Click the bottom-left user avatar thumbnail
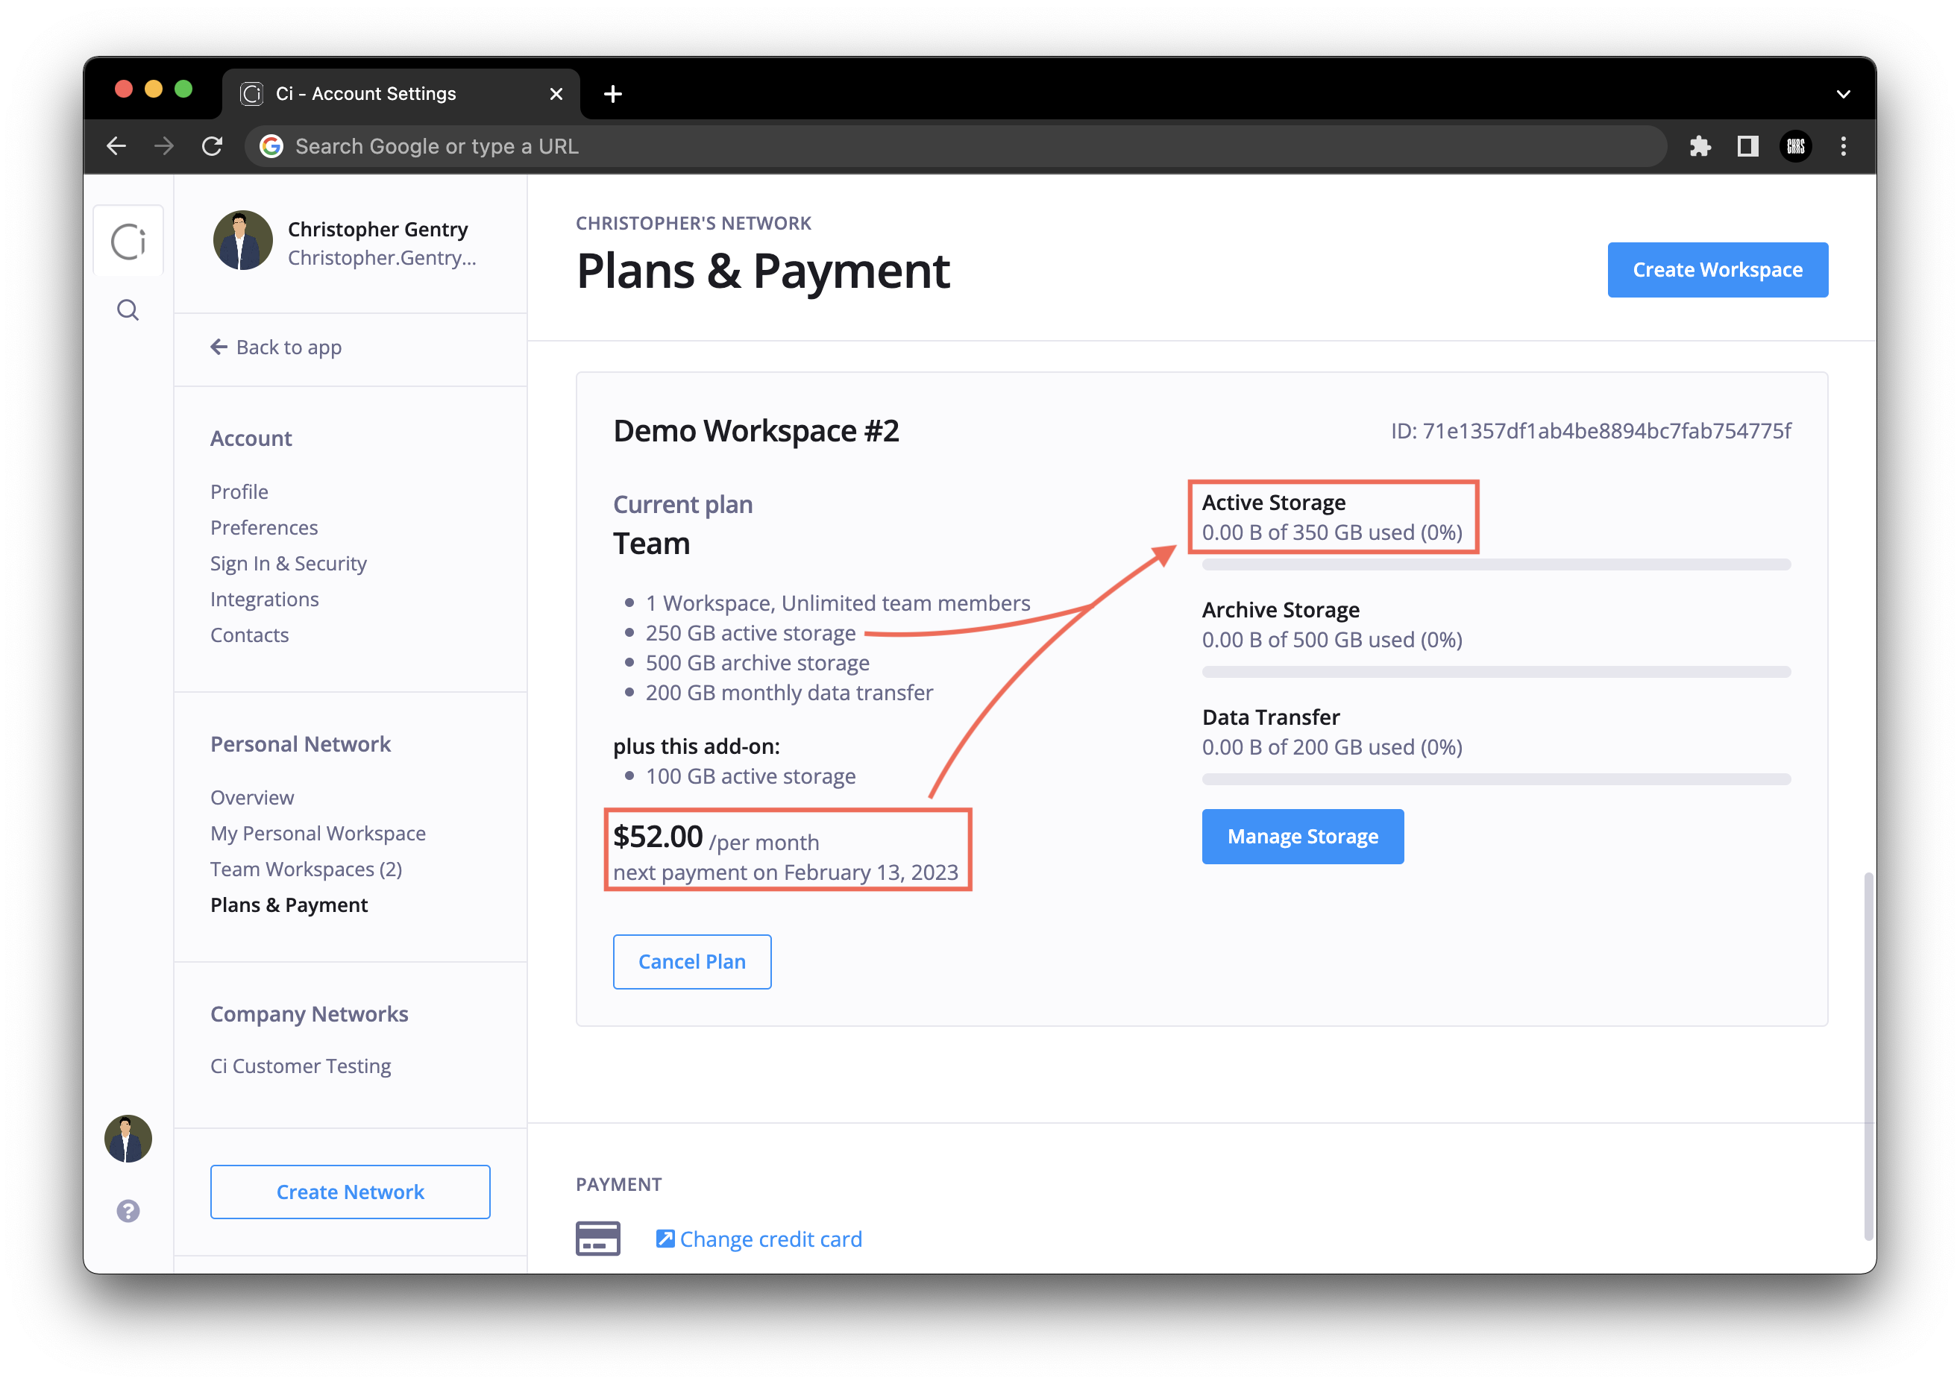Screen dimensions: 1960x1384 tap(128, 1138)
